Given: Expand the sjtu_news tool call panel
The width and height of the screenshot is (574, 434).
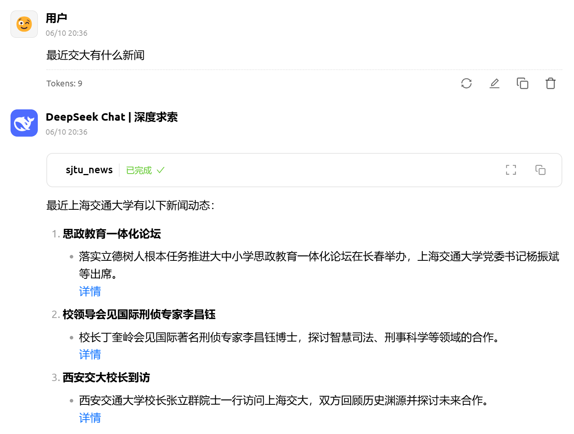Looking at the screenshot, I should click(89, 170).
